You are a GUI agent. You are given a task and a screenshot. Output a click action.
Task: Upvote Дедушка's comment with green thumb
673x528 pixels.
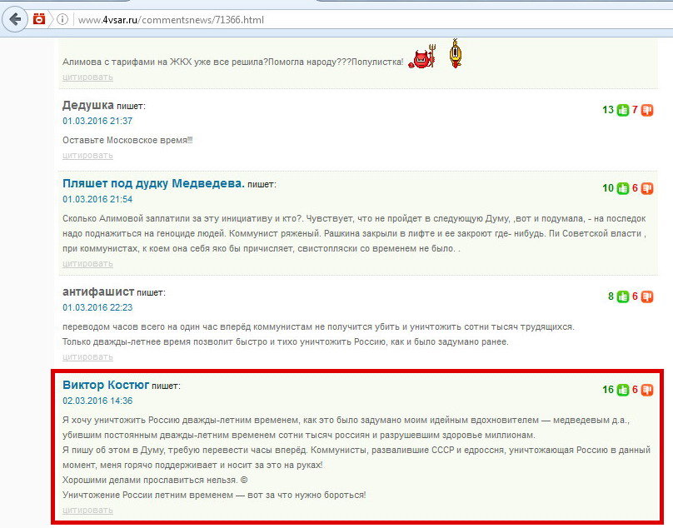point(622,110)
